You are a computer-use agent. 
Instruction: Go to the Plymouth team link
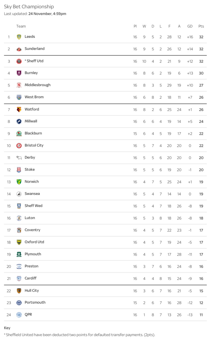(x=33, y=254)
